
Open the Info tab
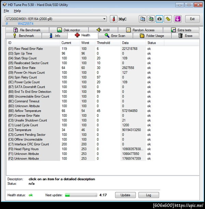55,36
